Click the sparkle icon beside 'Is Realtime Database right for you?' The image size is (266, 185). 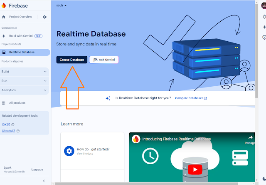108,98
